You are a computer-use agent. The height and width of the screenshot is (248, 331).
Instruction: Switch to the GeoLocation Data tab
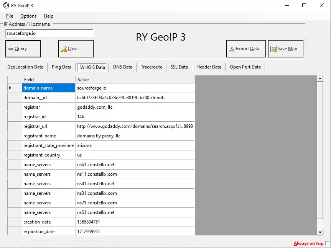tap(25, 67)
